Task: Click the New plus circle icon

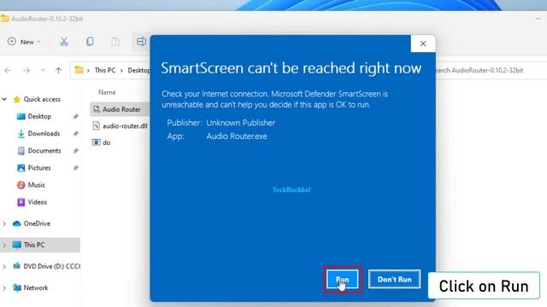Action: click(x=11, y=42)
